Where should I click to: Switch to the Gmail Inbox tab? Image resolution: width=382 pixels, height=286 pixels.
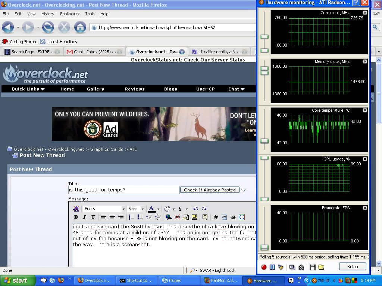tap(94, 52)
